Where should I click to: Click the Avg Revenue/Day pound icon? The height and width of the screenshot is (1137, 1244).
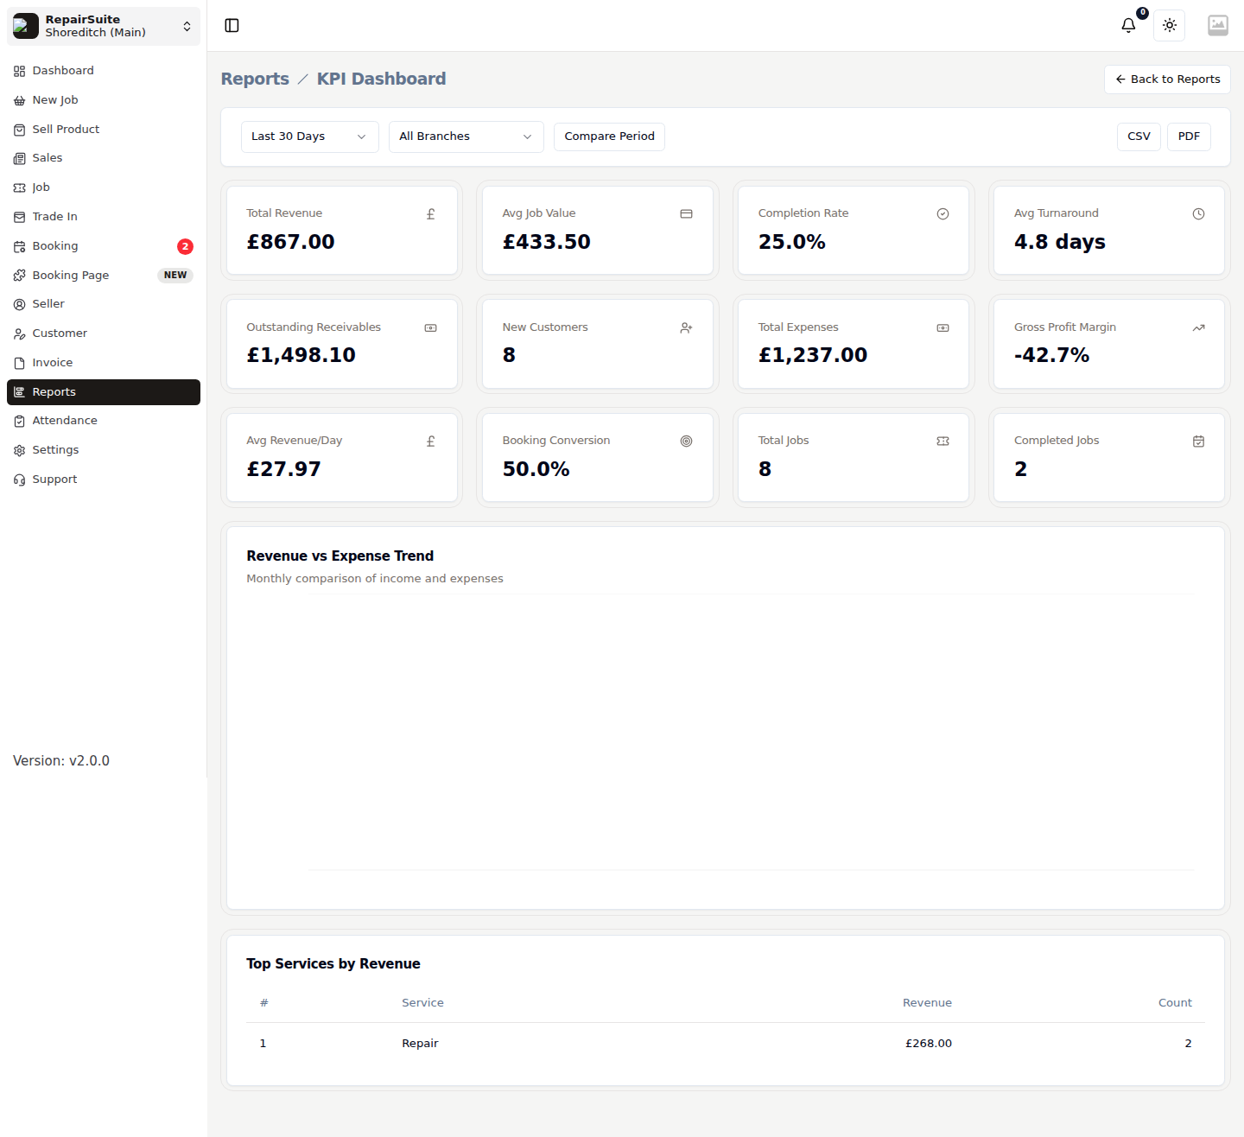point(430,441)
